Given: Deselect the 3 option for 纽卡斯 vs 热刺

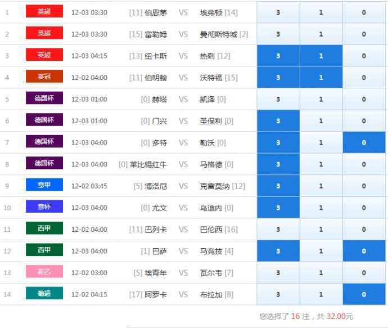Looking at the screenshot, I should 278,56.
